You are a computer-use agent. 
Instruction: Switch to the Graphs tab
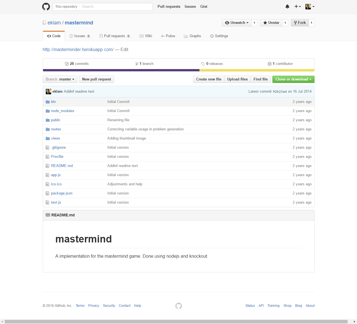(193, 36)
